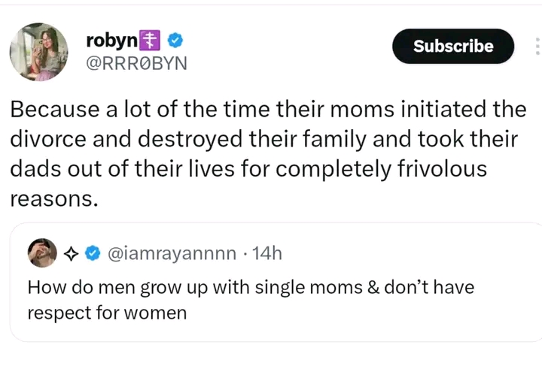Screen dimensions: 542x366
Task: Click the word "dads" in the main tweet
Action: 37,169
